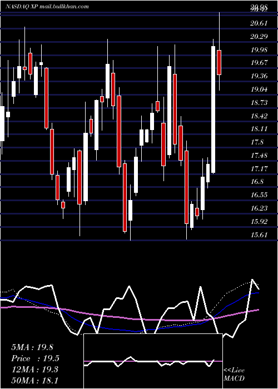Click the 17.17 price axis label
Viewport: 278px width, 389px height.
pos(259,169)
